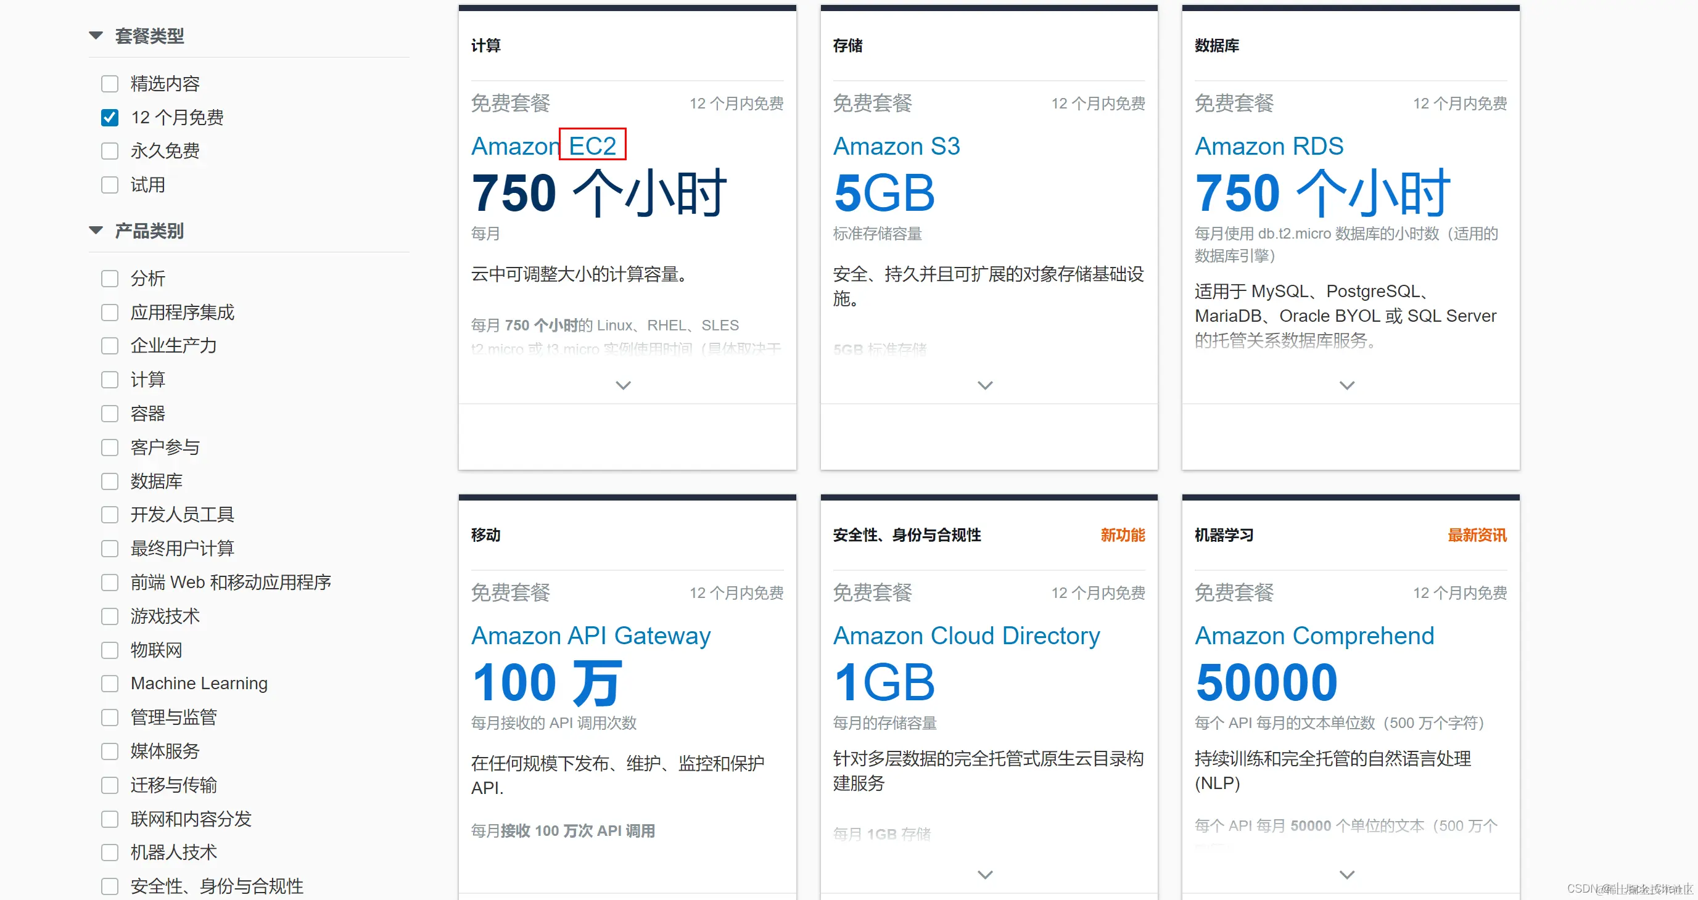1698x900 pixels.
Task: Check the 试用 checkbox
Action: pyautogui.click(x=109, y=185)
